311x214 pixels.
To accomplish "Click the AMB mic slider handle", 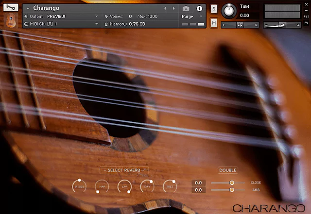I will point(232,190).
